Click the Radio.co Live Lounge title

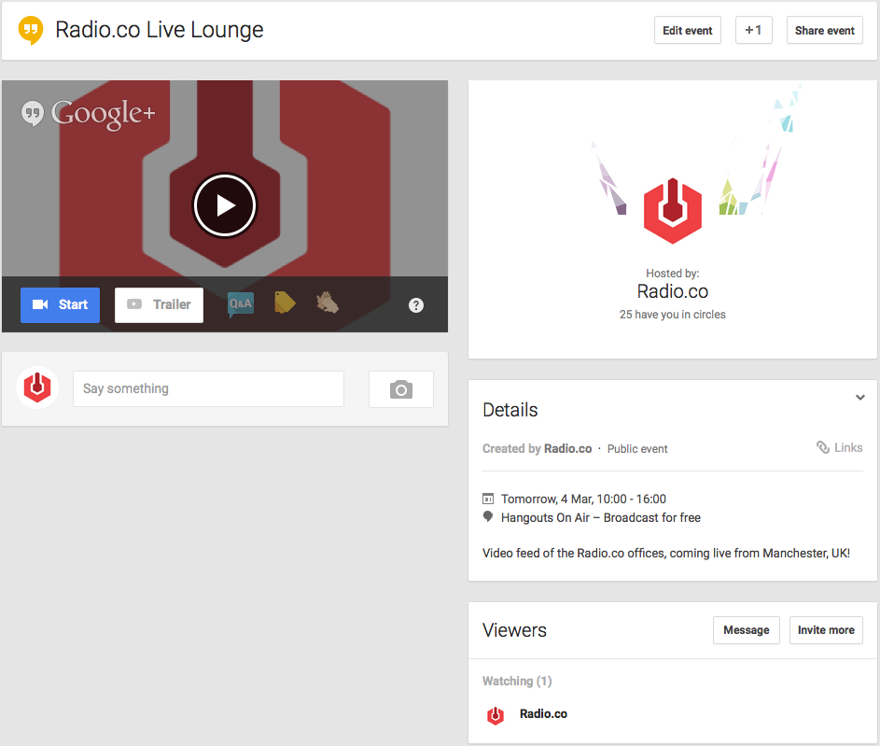[x=160, y=30]
